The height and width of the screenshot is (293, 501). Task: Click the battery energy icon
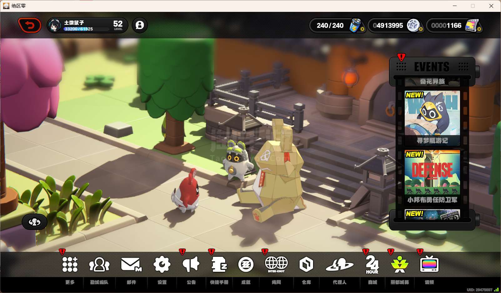click(355, 25)
